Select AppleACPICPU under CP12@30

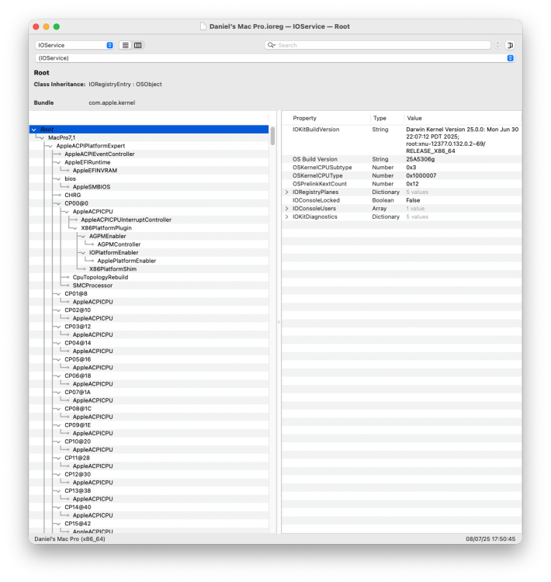[92, 483]
